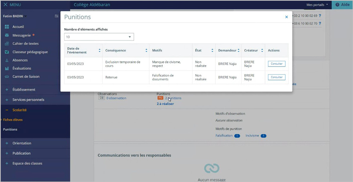The height and width of the screenshot is (182, 353).
Task: Consult the Exclusion temporaire de cours punishment
Action: pos(277,64)
